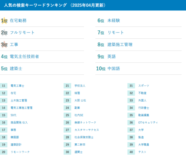Click the 未経験 keyword
The height and width of the screenshot is (157, 186).
click(x=114, y=21)
